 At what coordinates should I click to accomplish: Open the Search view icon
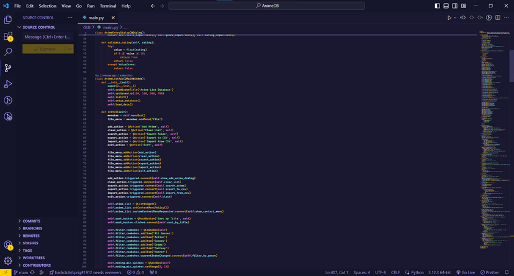coord(8,52)
